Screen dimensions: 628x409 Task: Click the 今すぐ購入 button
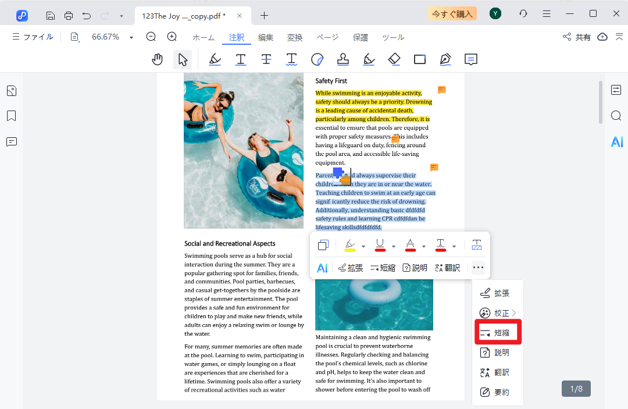(x=452, y=14)
